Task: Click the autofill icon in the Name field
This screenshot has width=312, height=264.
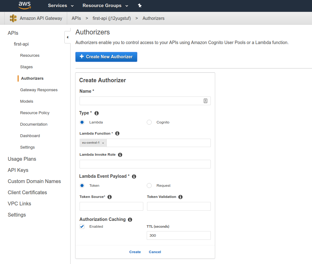Action: click(205, 101)
